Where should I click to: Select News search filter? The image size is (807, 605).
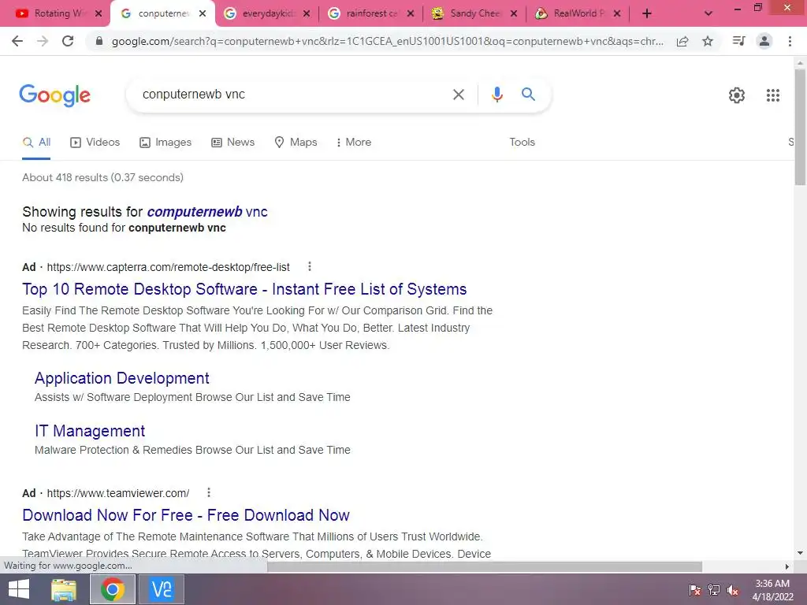[232, 142]
